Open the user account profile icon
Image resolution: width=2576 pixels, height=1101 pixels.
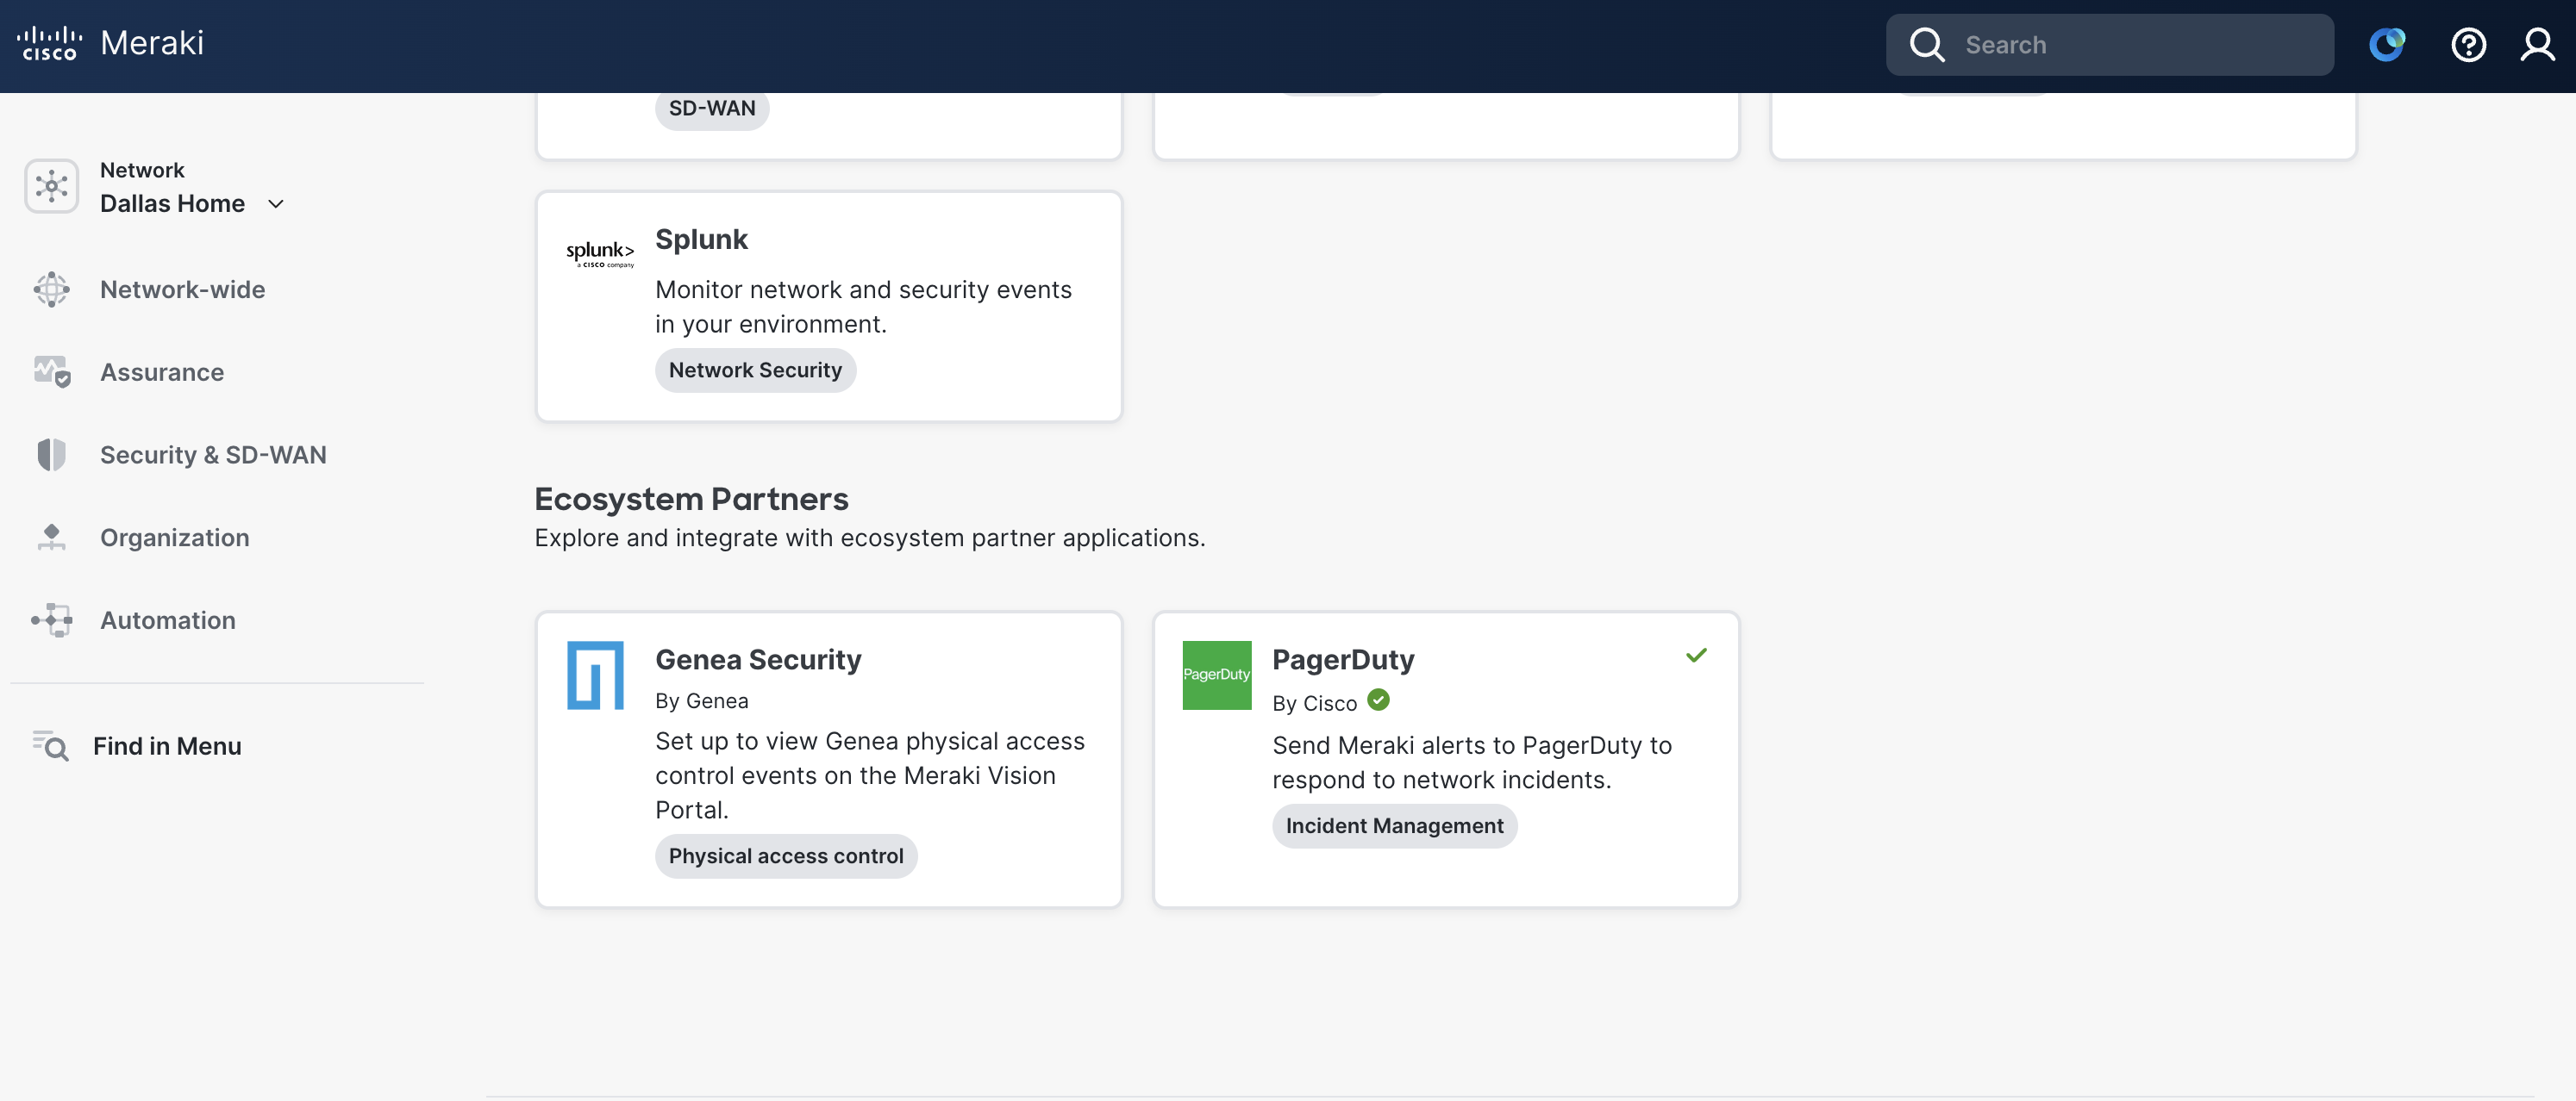click(x=2536, y=45)
